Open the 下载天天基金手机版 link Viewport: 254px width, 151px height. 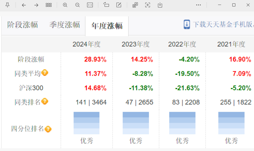tap(223, 24)
